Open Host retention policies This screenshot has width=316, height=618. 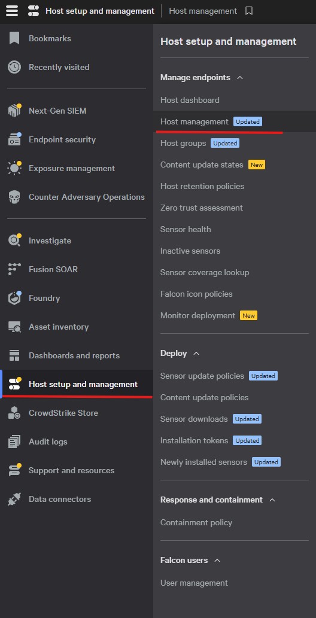[202, 187]
